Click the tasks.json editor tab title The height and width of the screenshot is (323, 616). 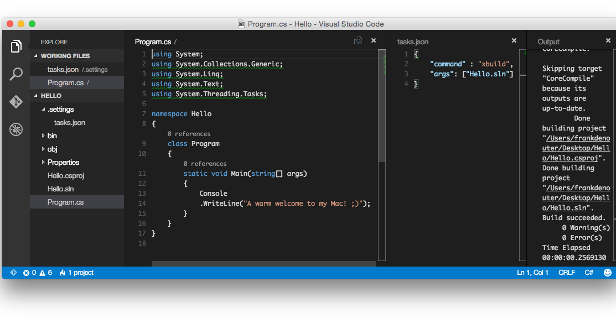pyautogui.click(x=412, y=41)
